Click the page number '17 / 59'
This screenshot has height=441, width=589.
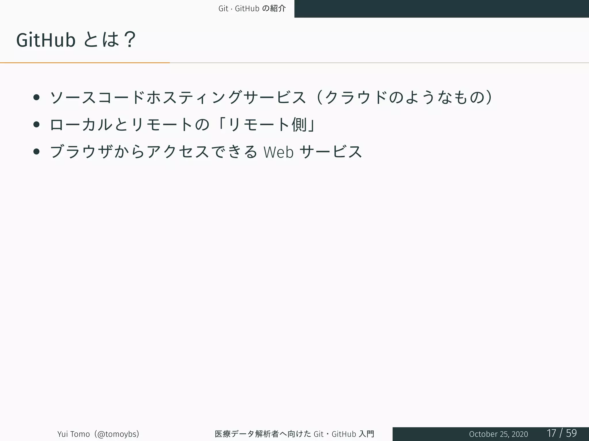coord(562,433)
